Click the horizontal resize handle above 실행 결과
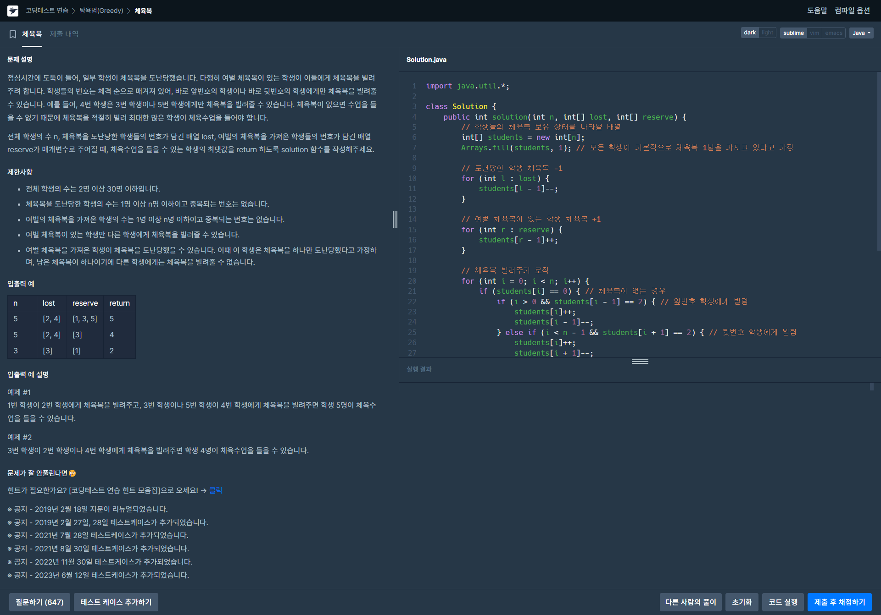The image size is (881, 615). pyautogui.click(x=640, y=362)
